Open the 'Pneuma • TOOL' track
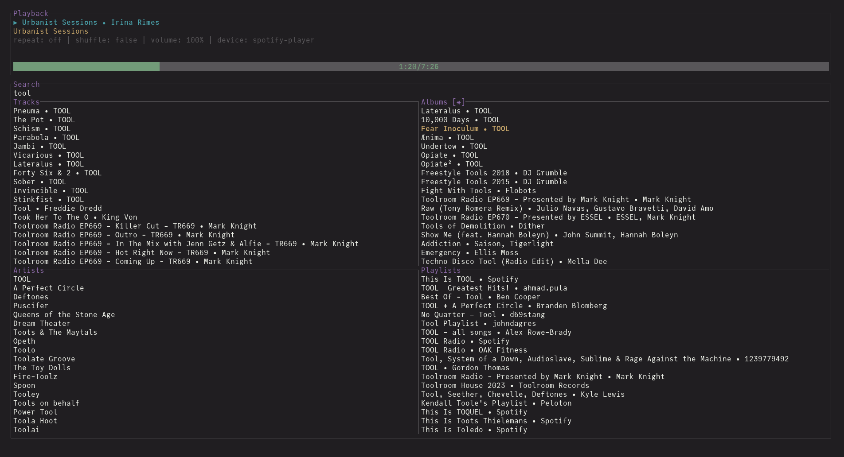 coord(42,111)
